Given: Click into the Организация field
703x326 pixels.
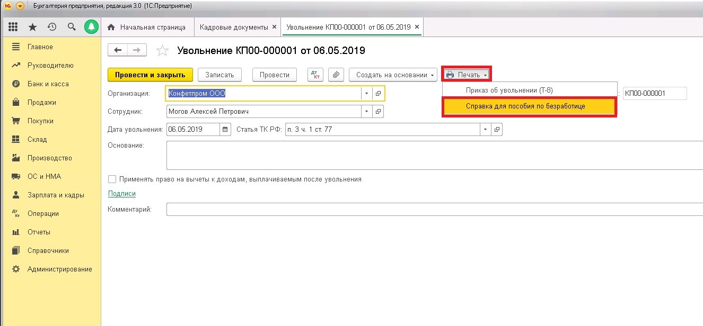Looking at the screenshot, I should tap(264, 94).
